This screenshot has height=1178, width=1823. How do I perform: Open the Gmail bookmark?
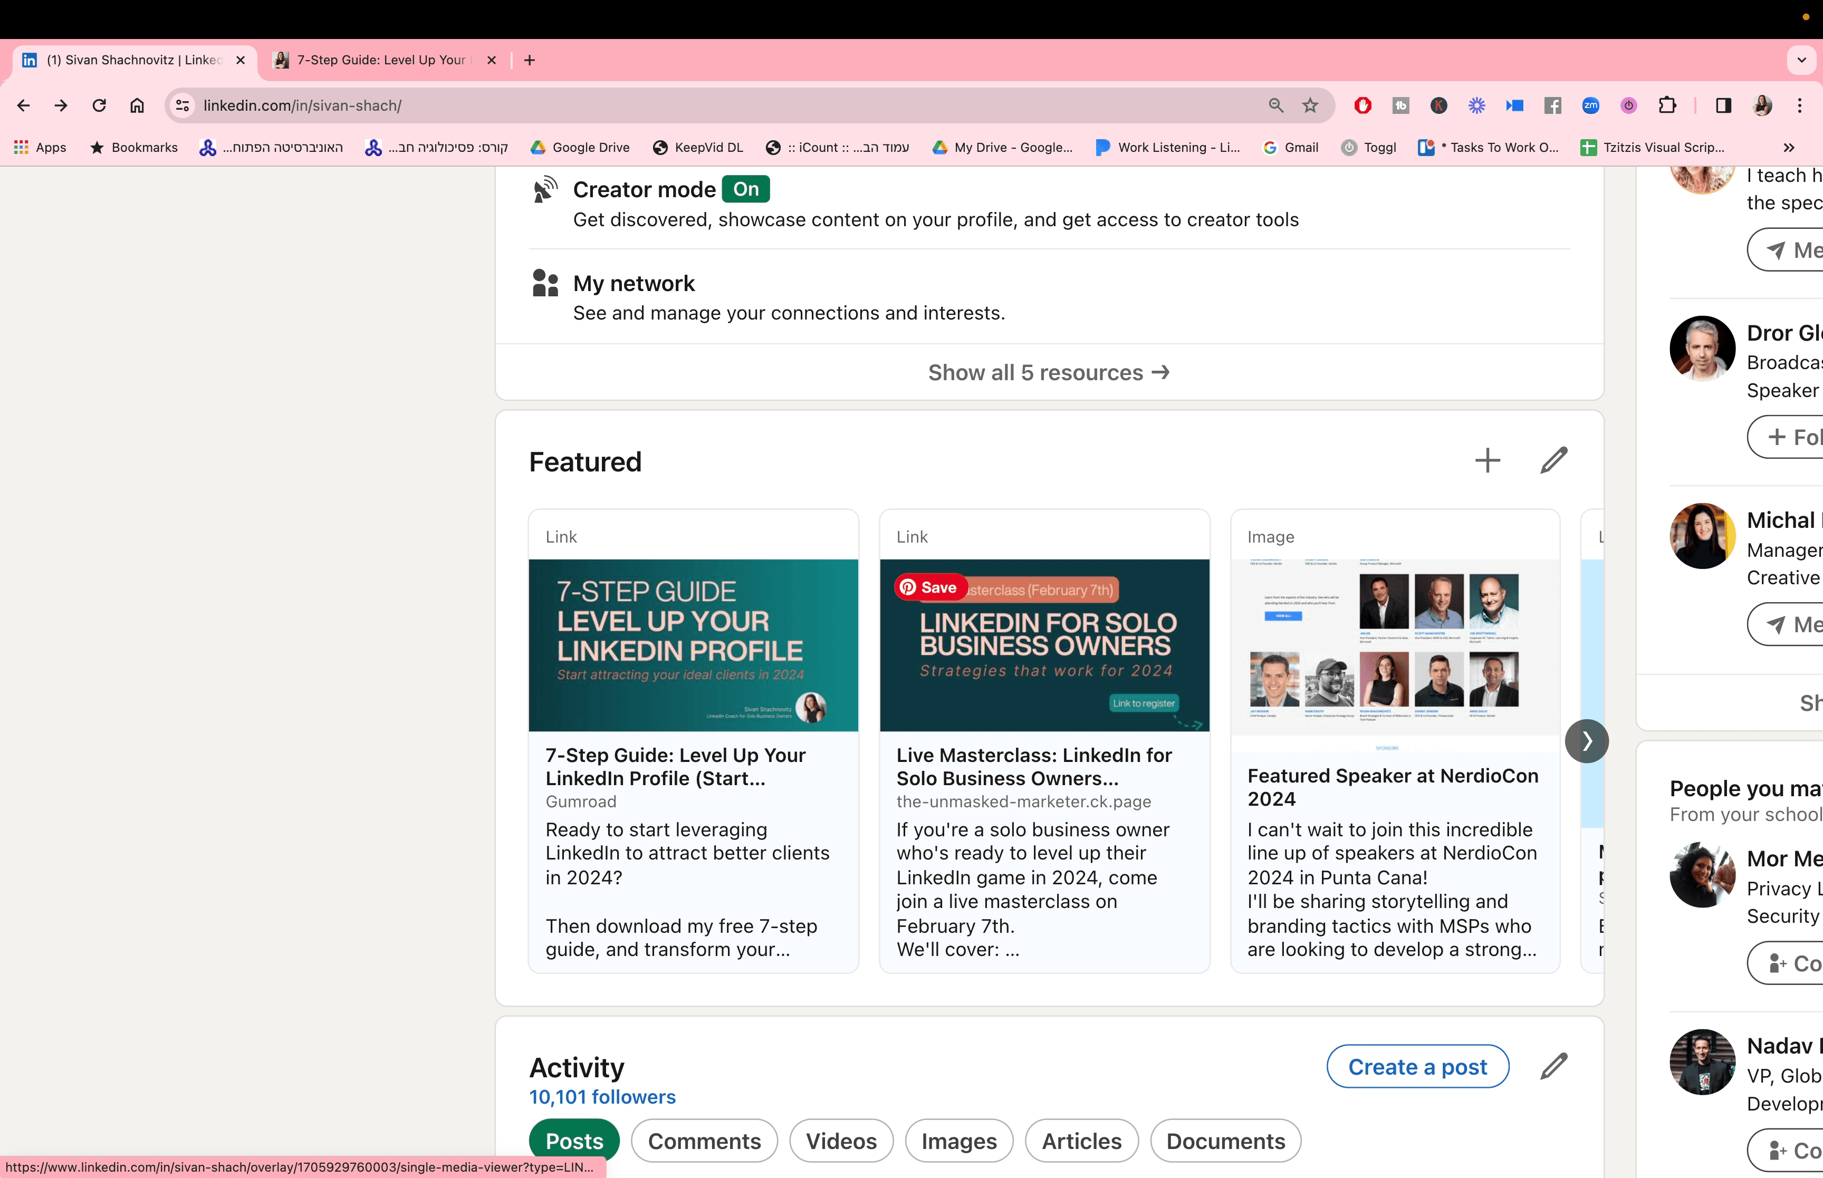[x=1291, y=148]
